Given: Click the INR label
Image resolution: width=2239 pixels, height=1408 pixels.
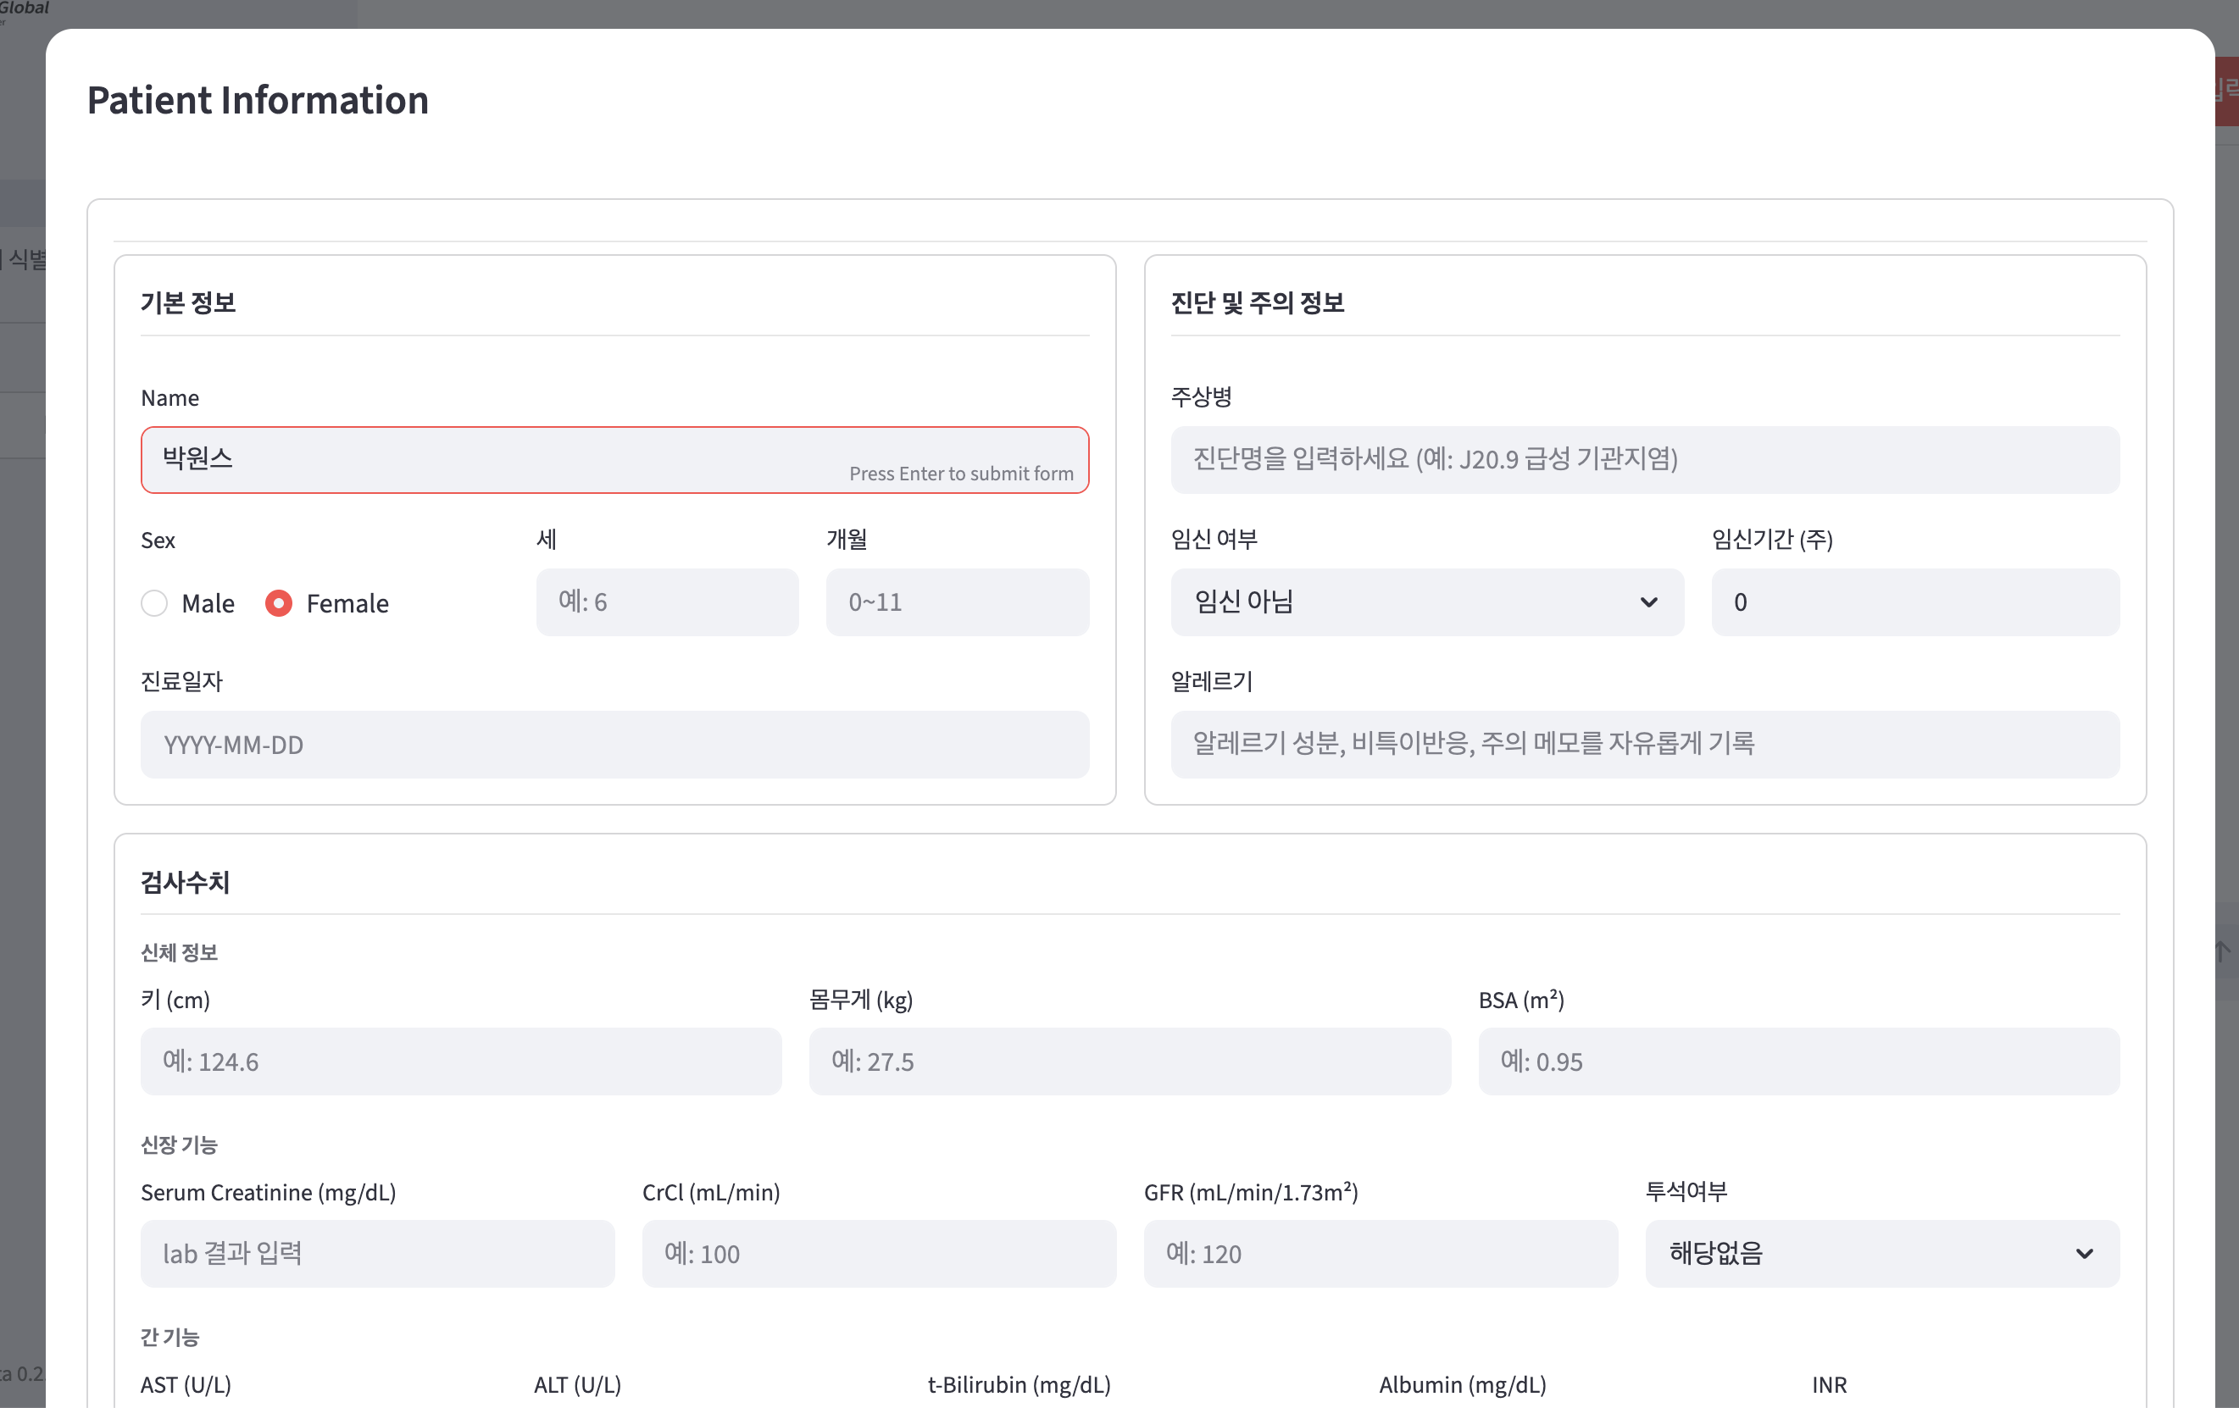Looking at the screenshot, I should 1829,1385.
